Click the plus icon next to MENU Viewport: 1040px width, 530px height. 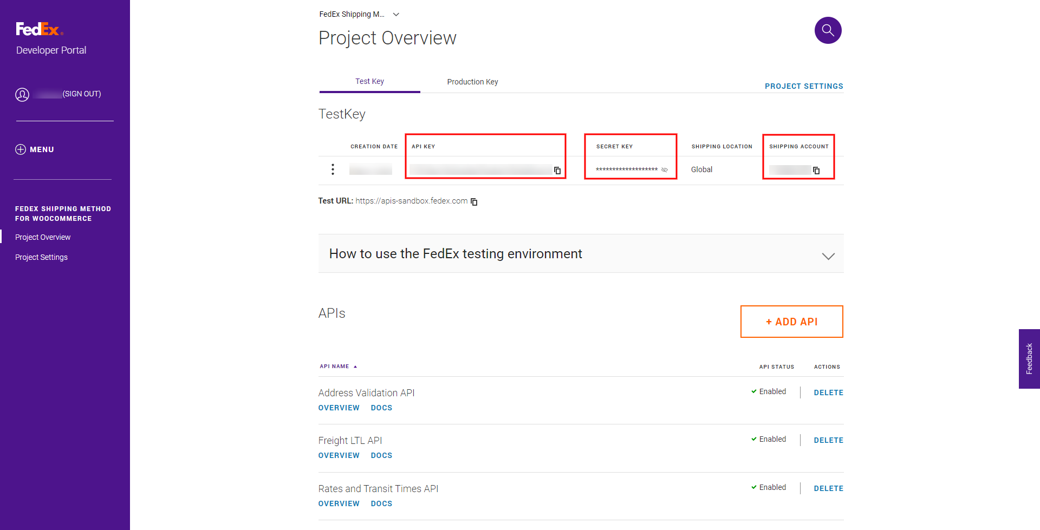(x=20, y=149)
